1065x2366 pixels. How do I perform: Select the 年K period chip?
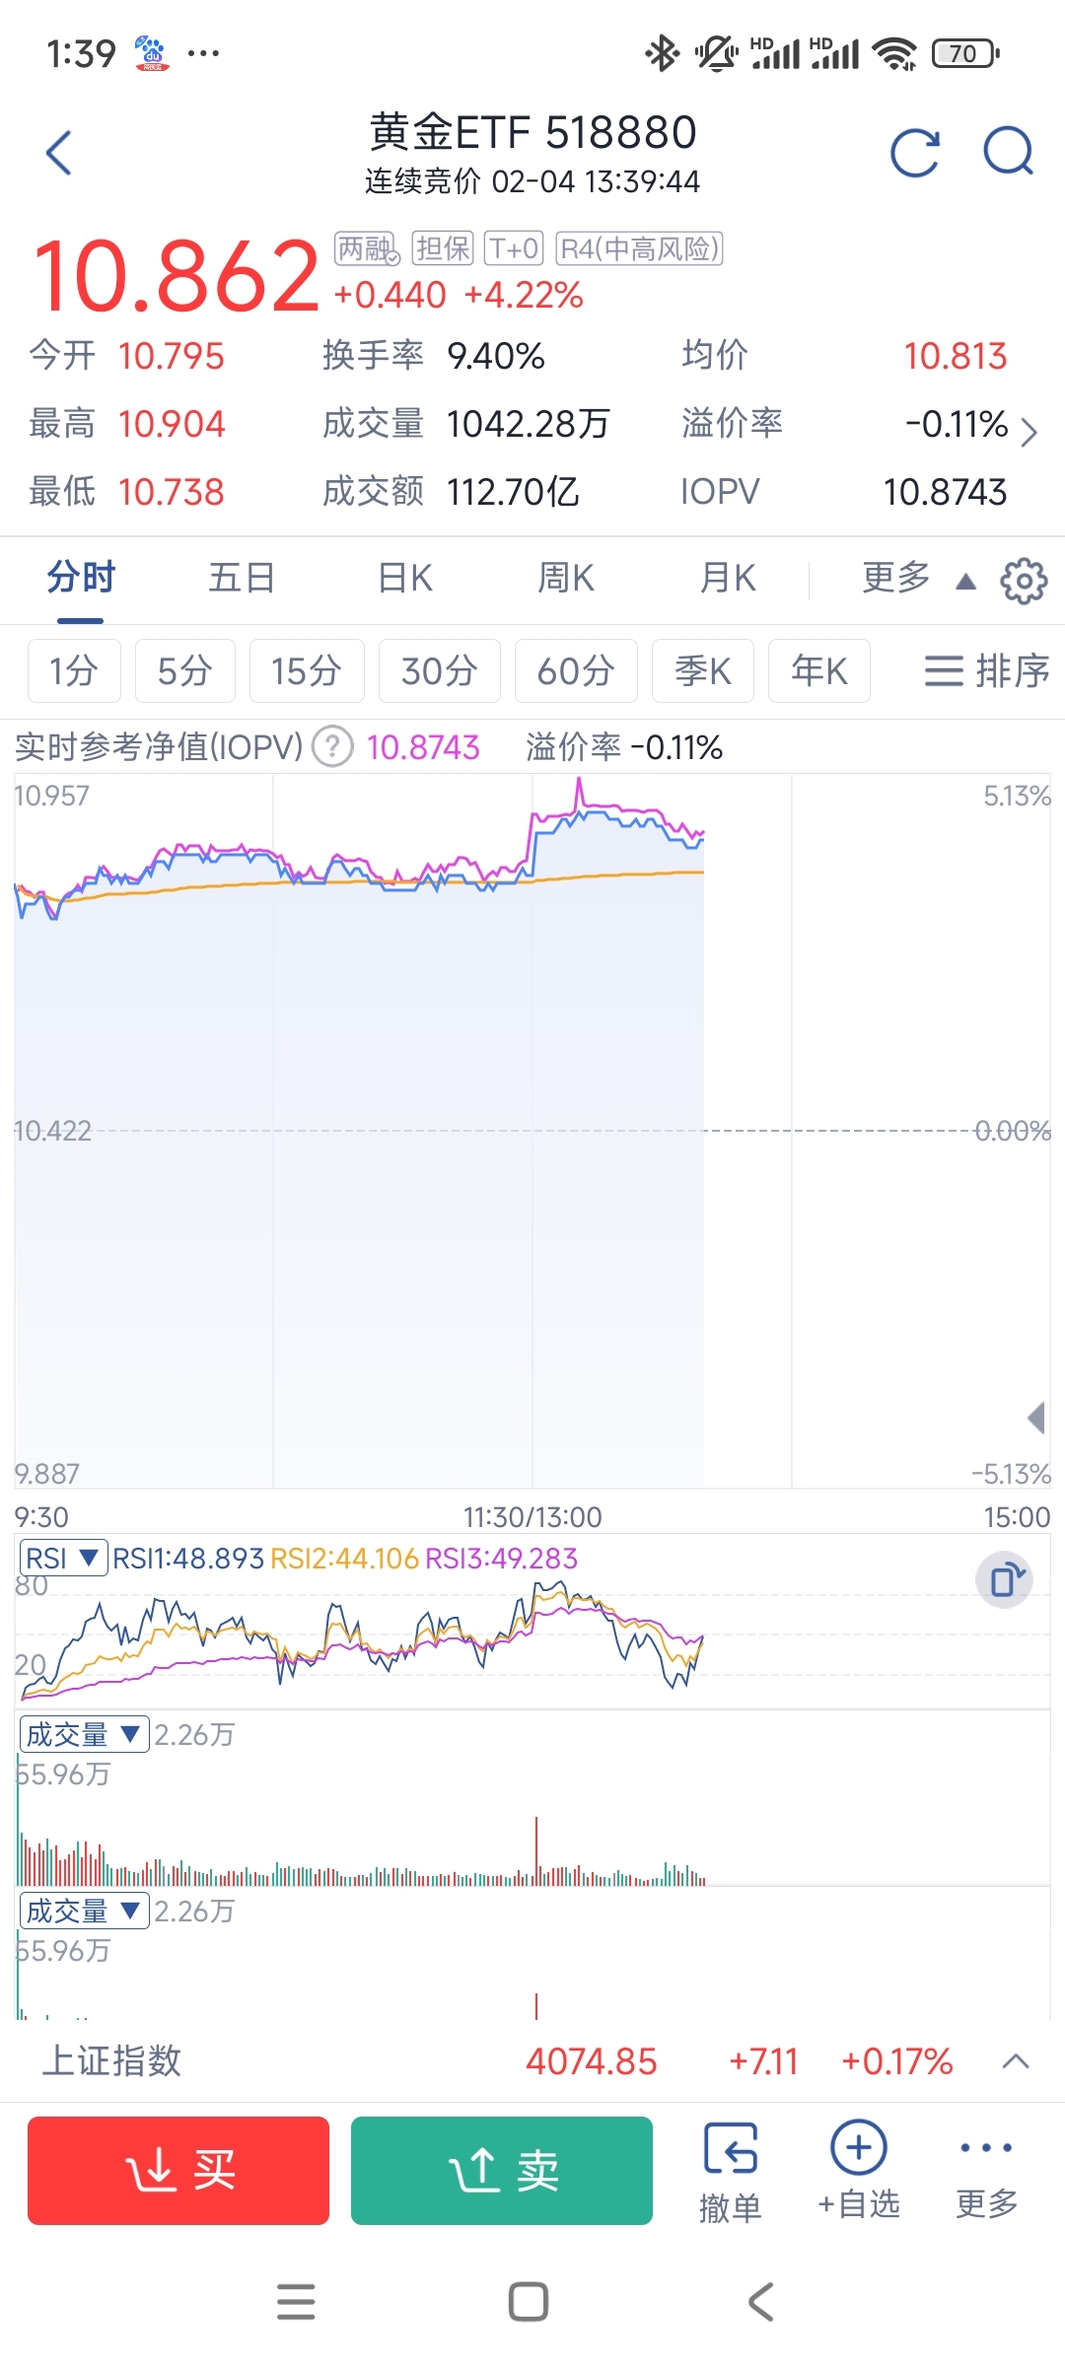818,671
